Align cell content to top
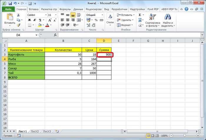 (62, 15)
